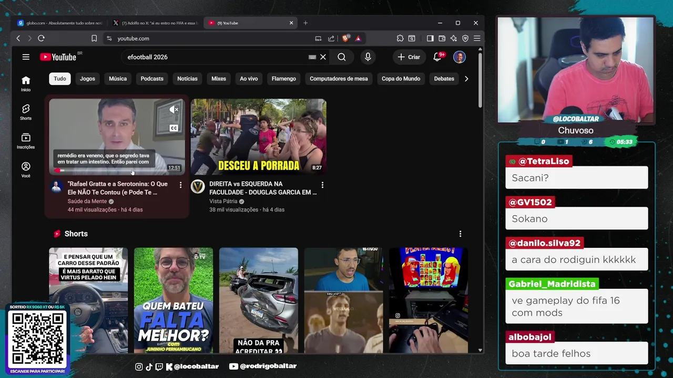
Task: Reload the current page
Action: point(41,38)
